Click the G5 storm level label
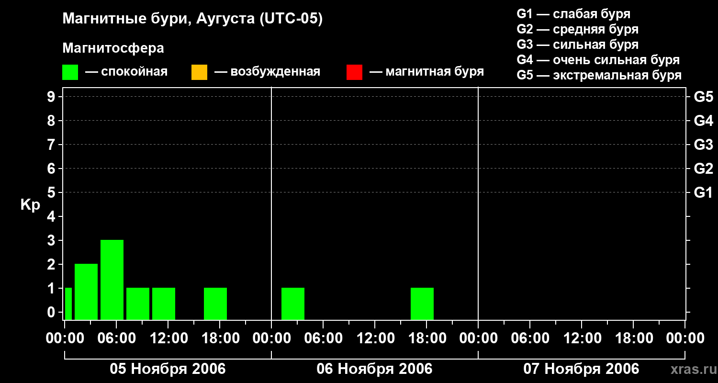Viewport: 718px width, 383px height. click(703, 97)
